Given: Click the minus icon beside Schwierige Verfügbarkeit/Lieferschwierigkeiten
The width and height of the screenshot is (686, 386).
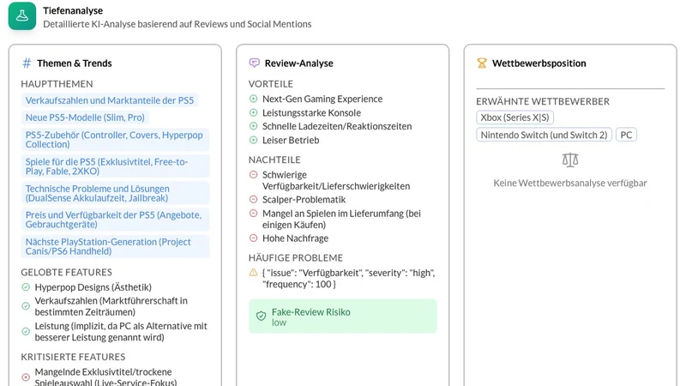Looking at the screenshot, I should click(x=253, y=175).
